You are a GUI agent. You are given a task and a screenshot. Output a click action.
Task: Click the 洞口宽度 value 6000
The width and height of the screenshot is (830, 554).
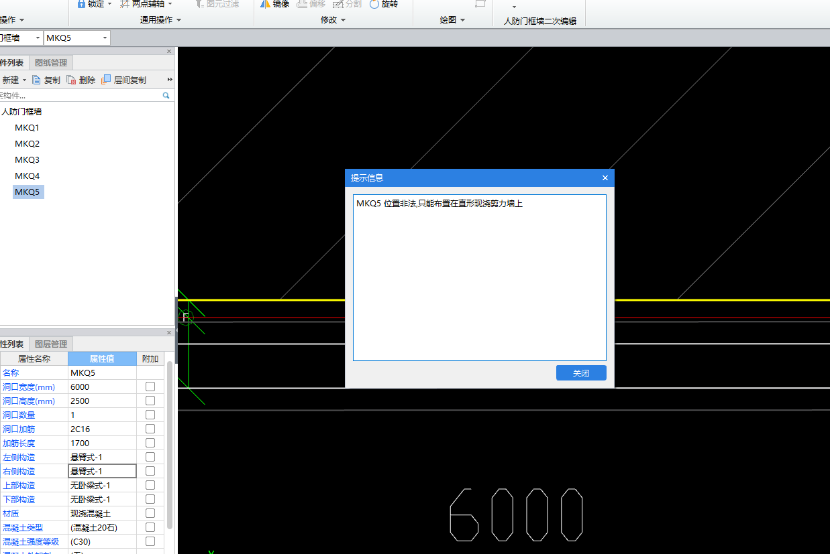(103, 387)
